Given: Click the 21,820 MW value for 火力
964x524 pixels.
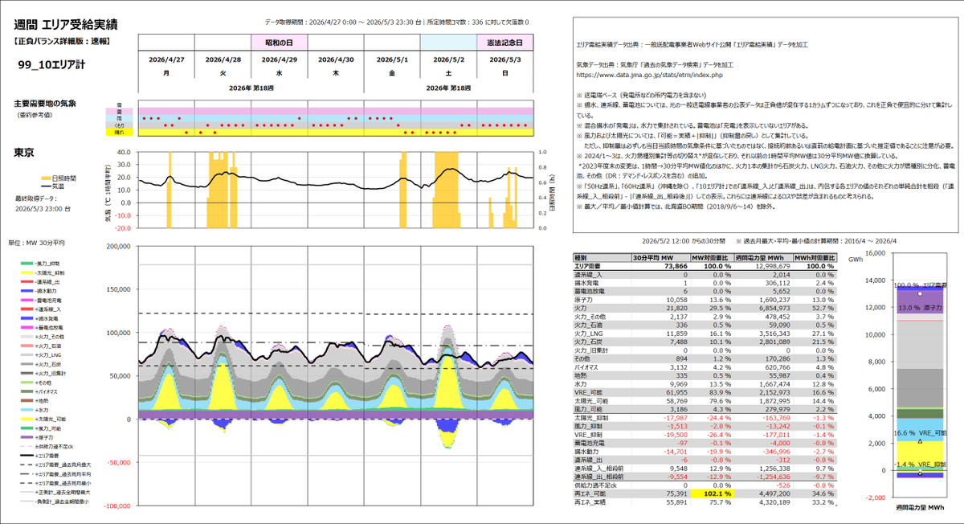Looking at the screenshot, I should coord(676,306).
